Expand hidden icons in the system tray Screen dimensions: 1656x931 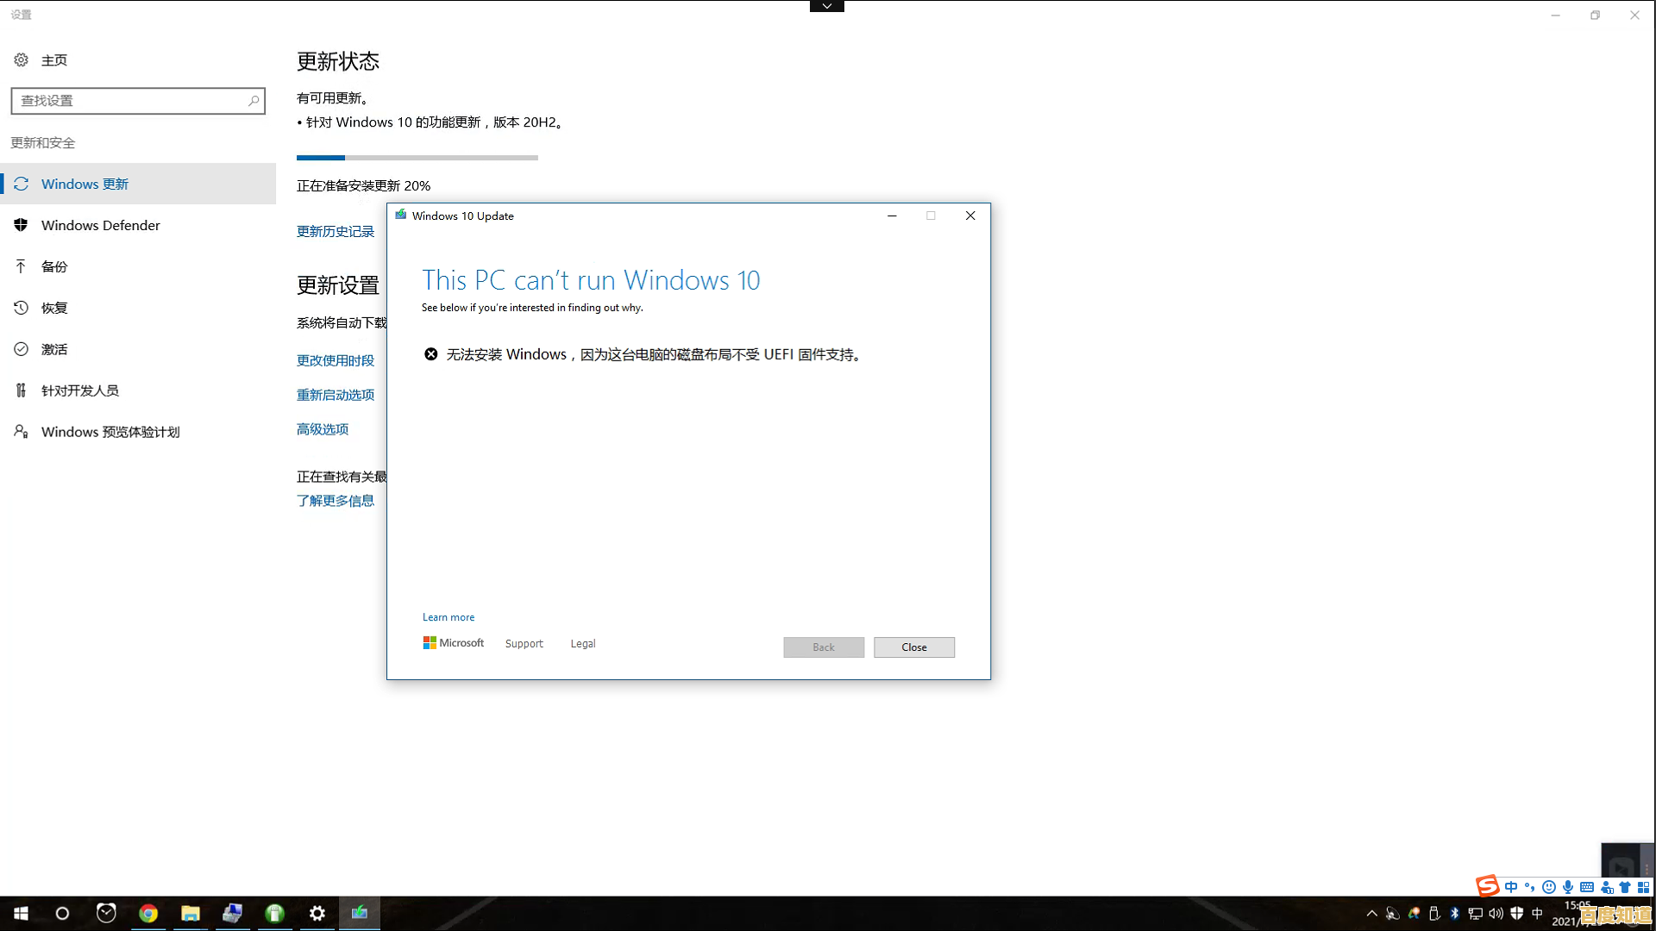click(1372, 913)
